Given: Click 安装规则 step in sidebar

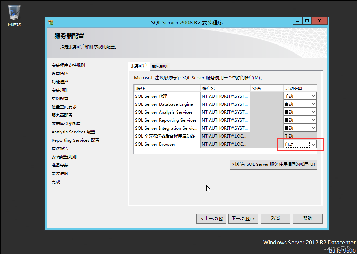Looking at the screenshot, I should click(60, 90).
